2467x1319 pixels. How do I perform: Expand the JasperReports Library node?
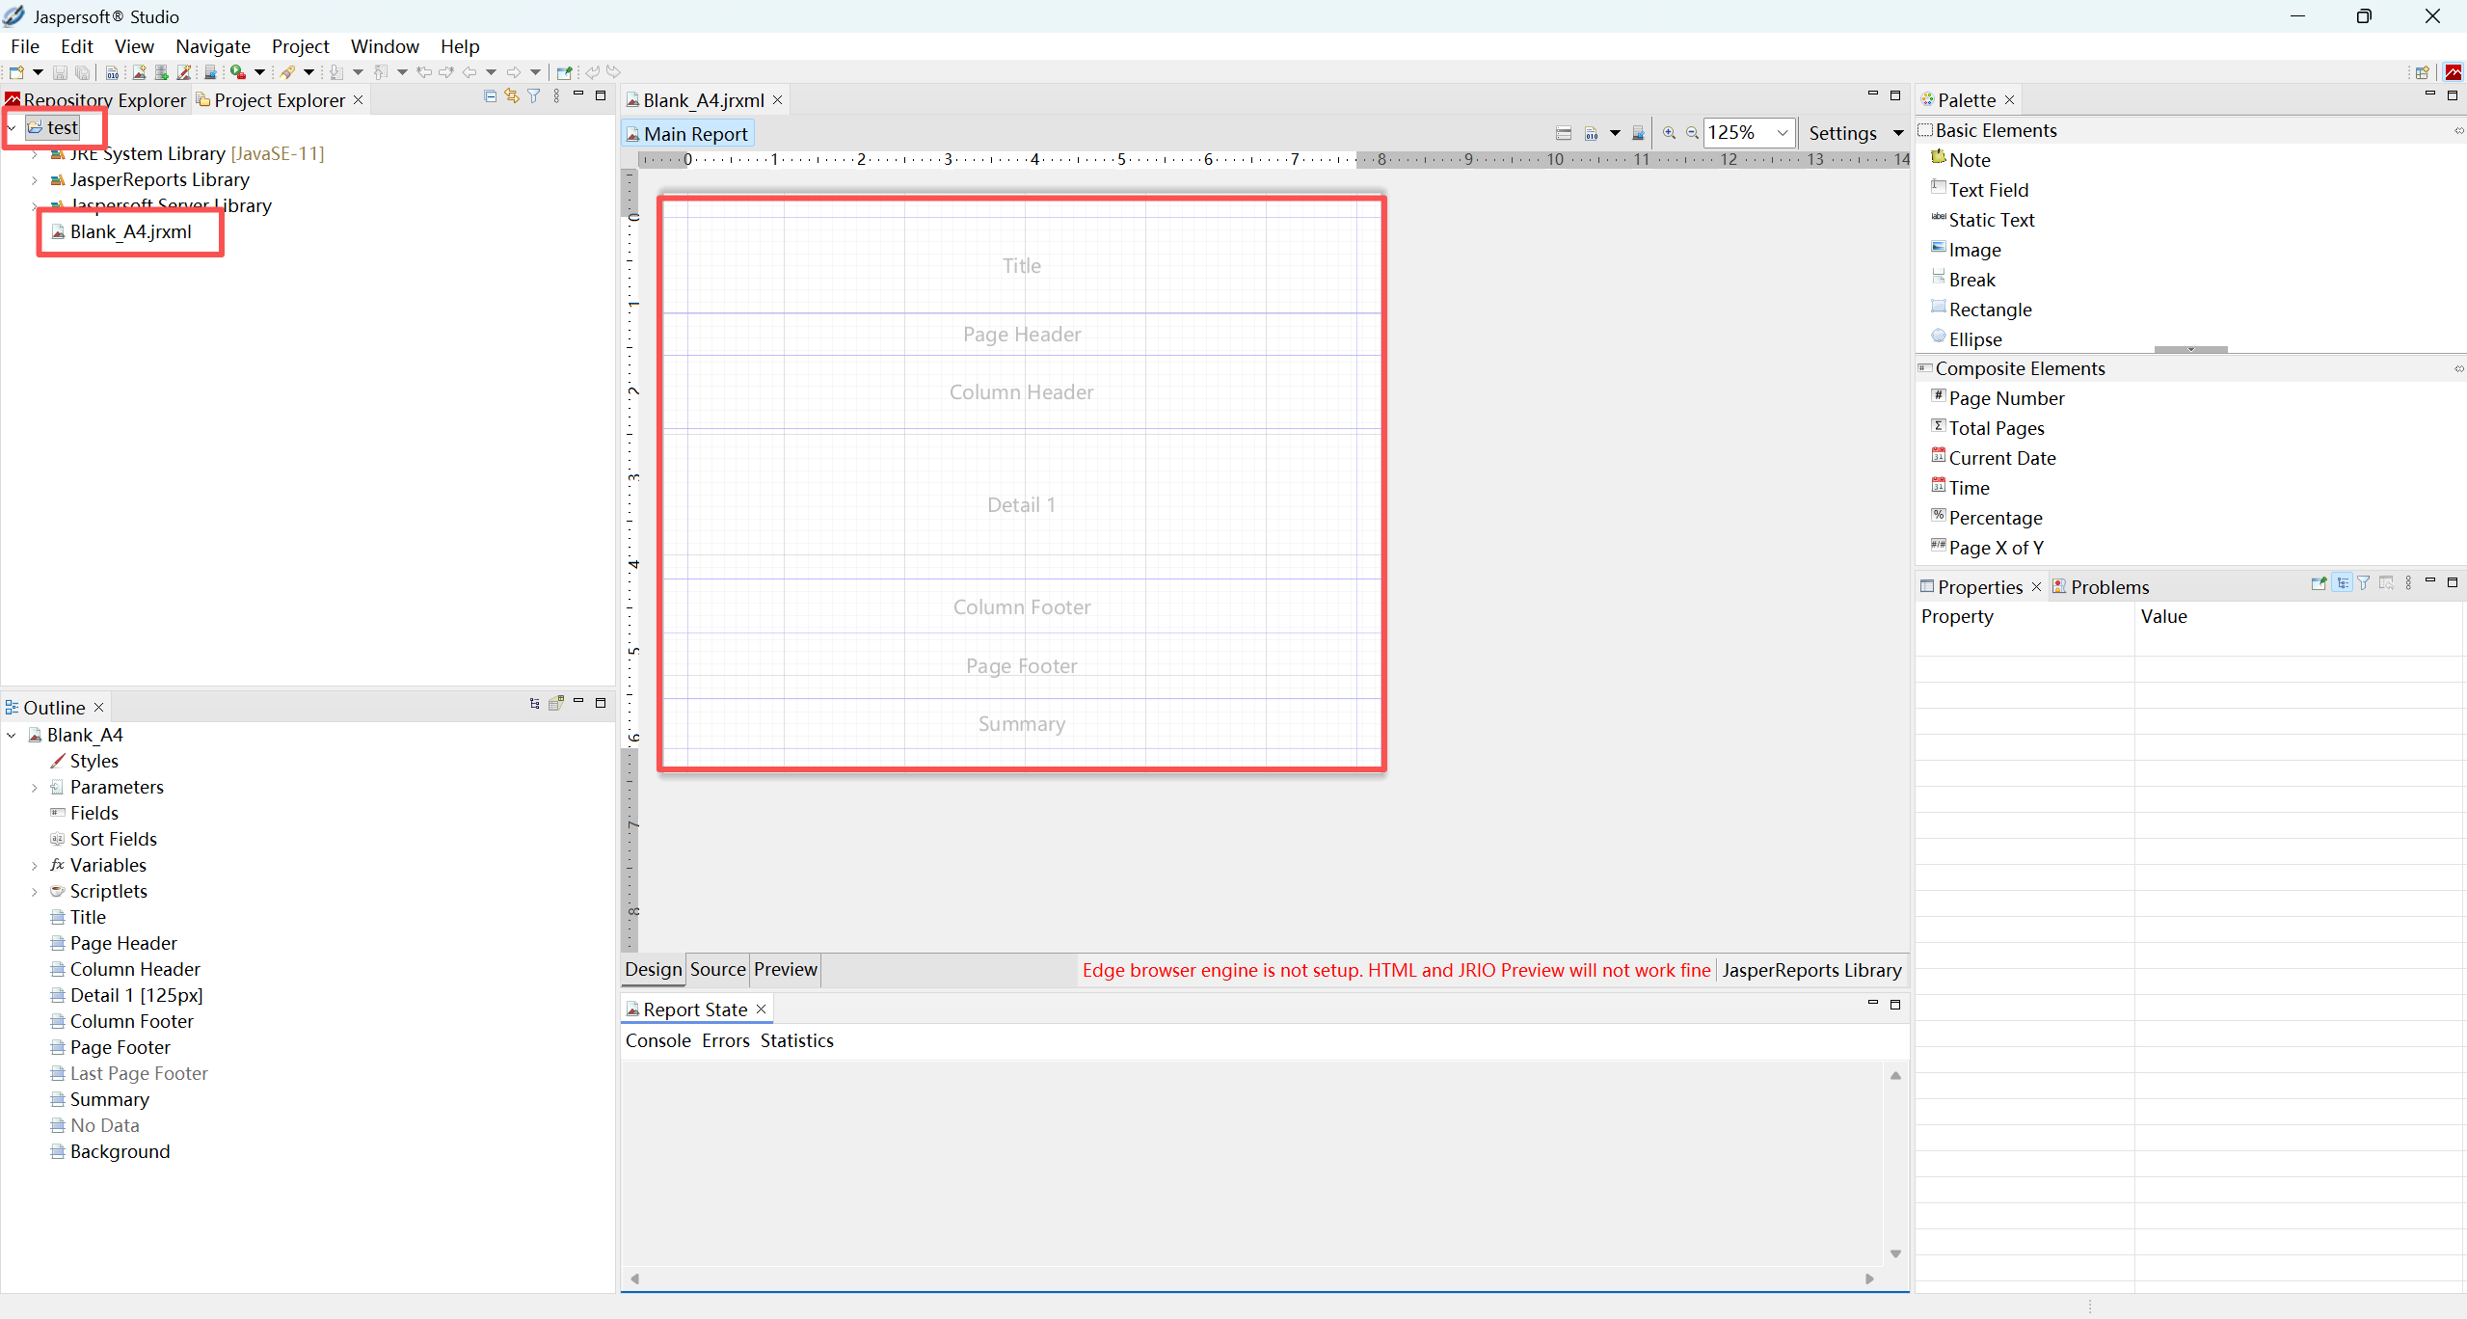point(35,180)
